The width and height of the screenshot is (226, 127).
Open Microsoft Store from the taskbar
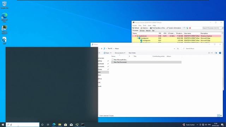[x=65, y=125]
